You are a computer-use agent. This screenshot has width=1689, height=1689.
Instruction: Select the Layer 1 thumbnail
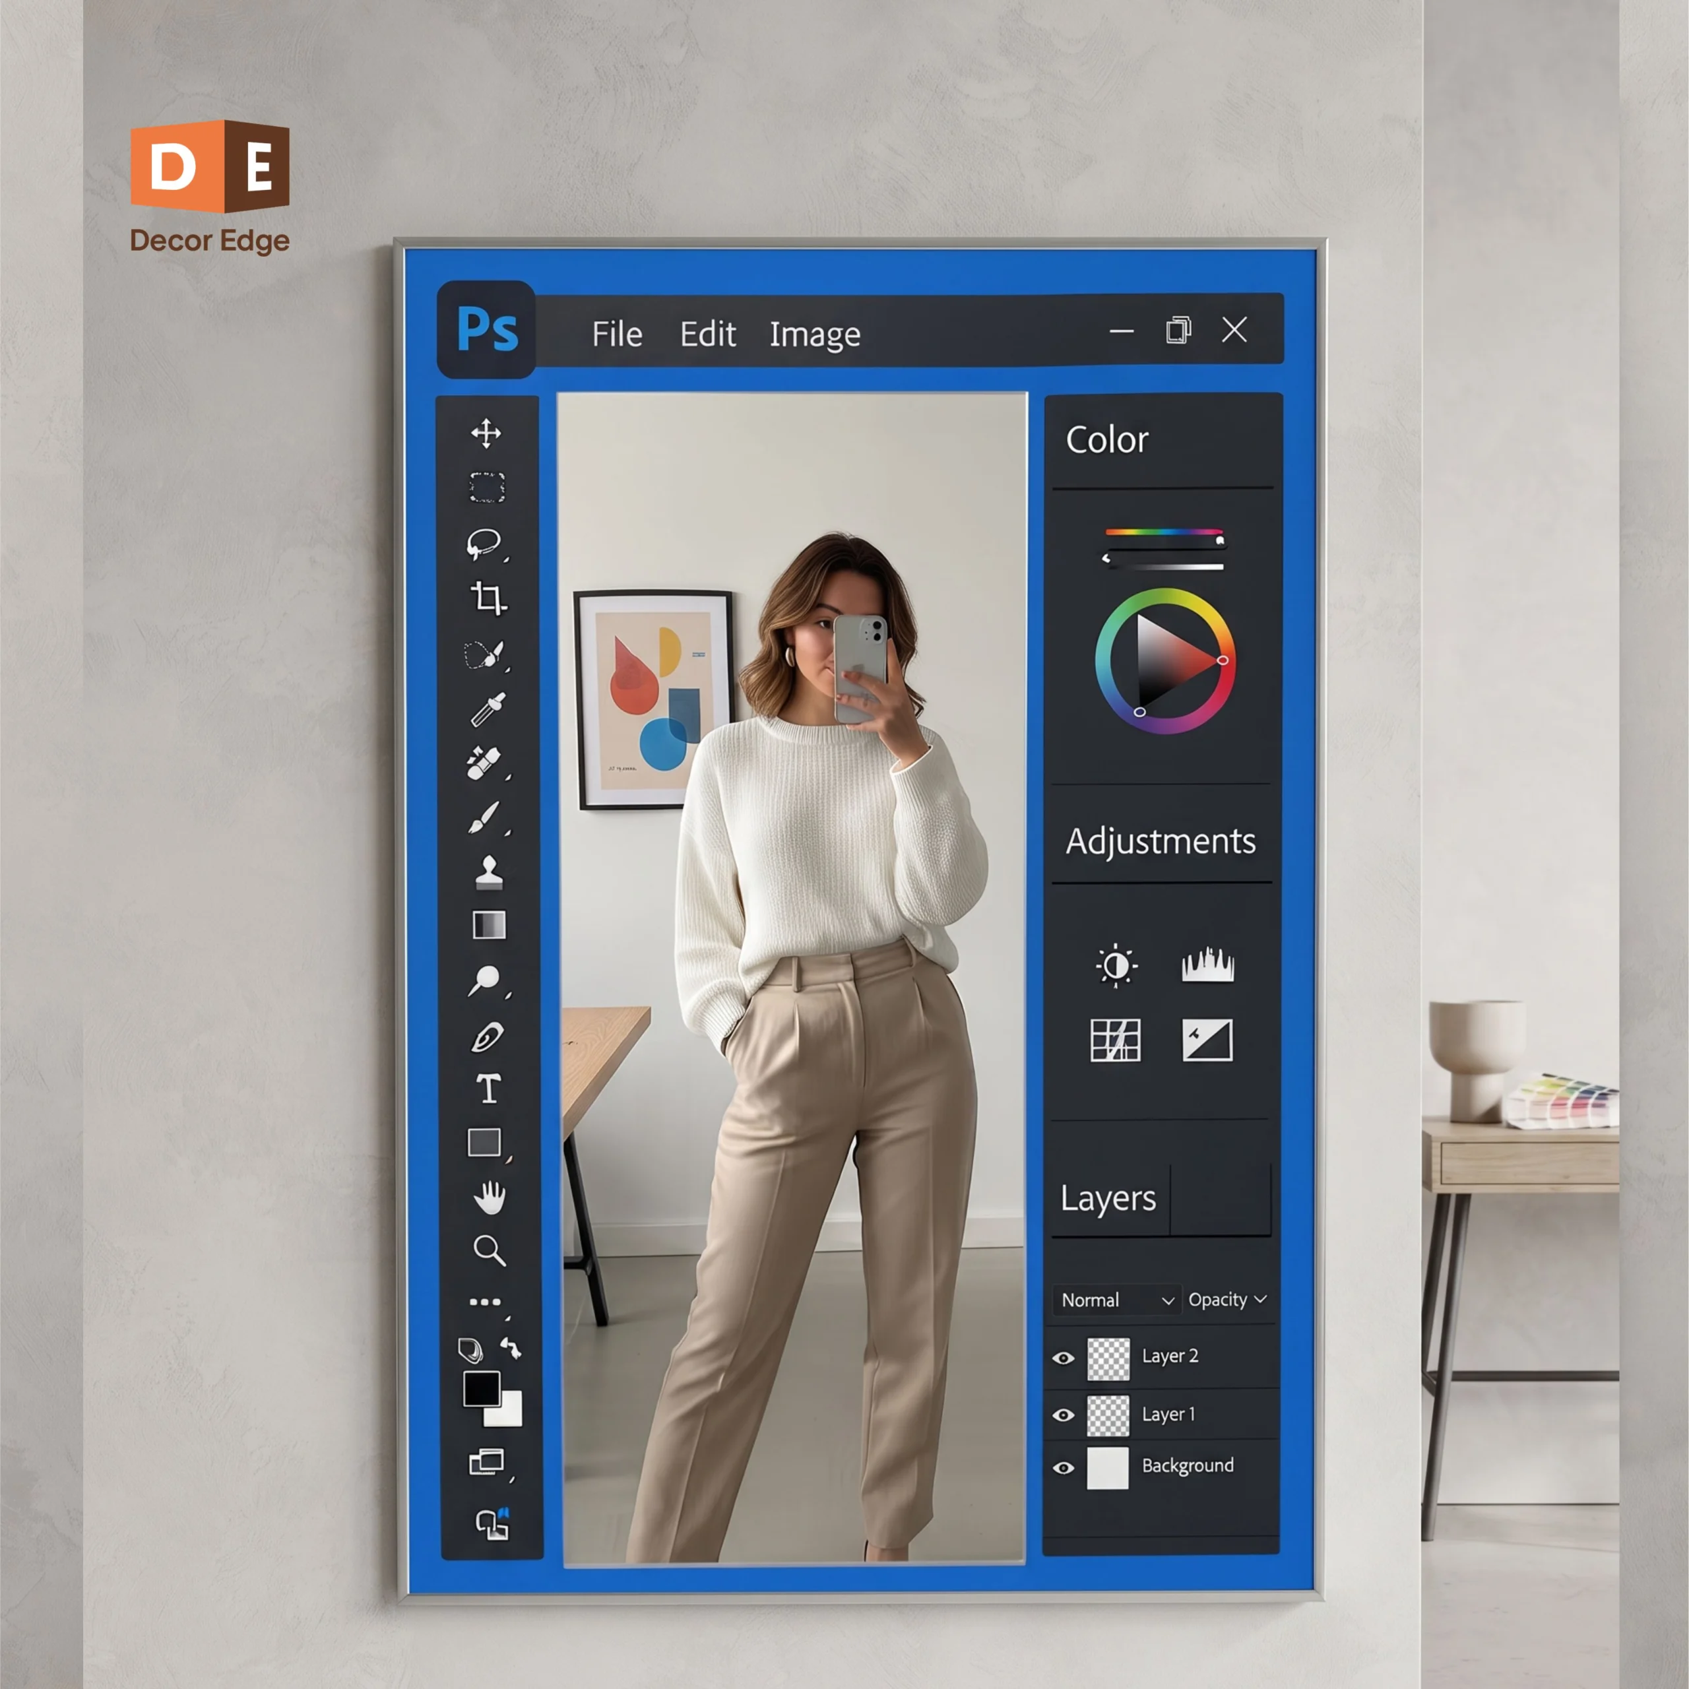(x=1108, y=1415)
